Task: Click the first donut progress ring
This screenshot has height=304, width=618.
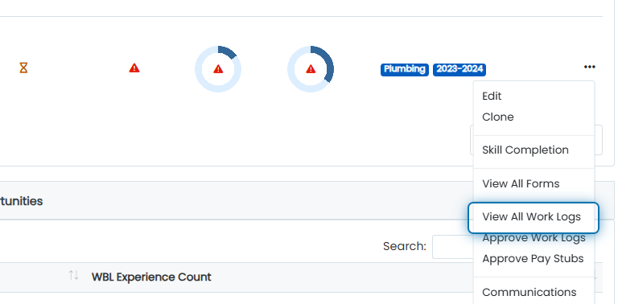Action: (218, 69)
